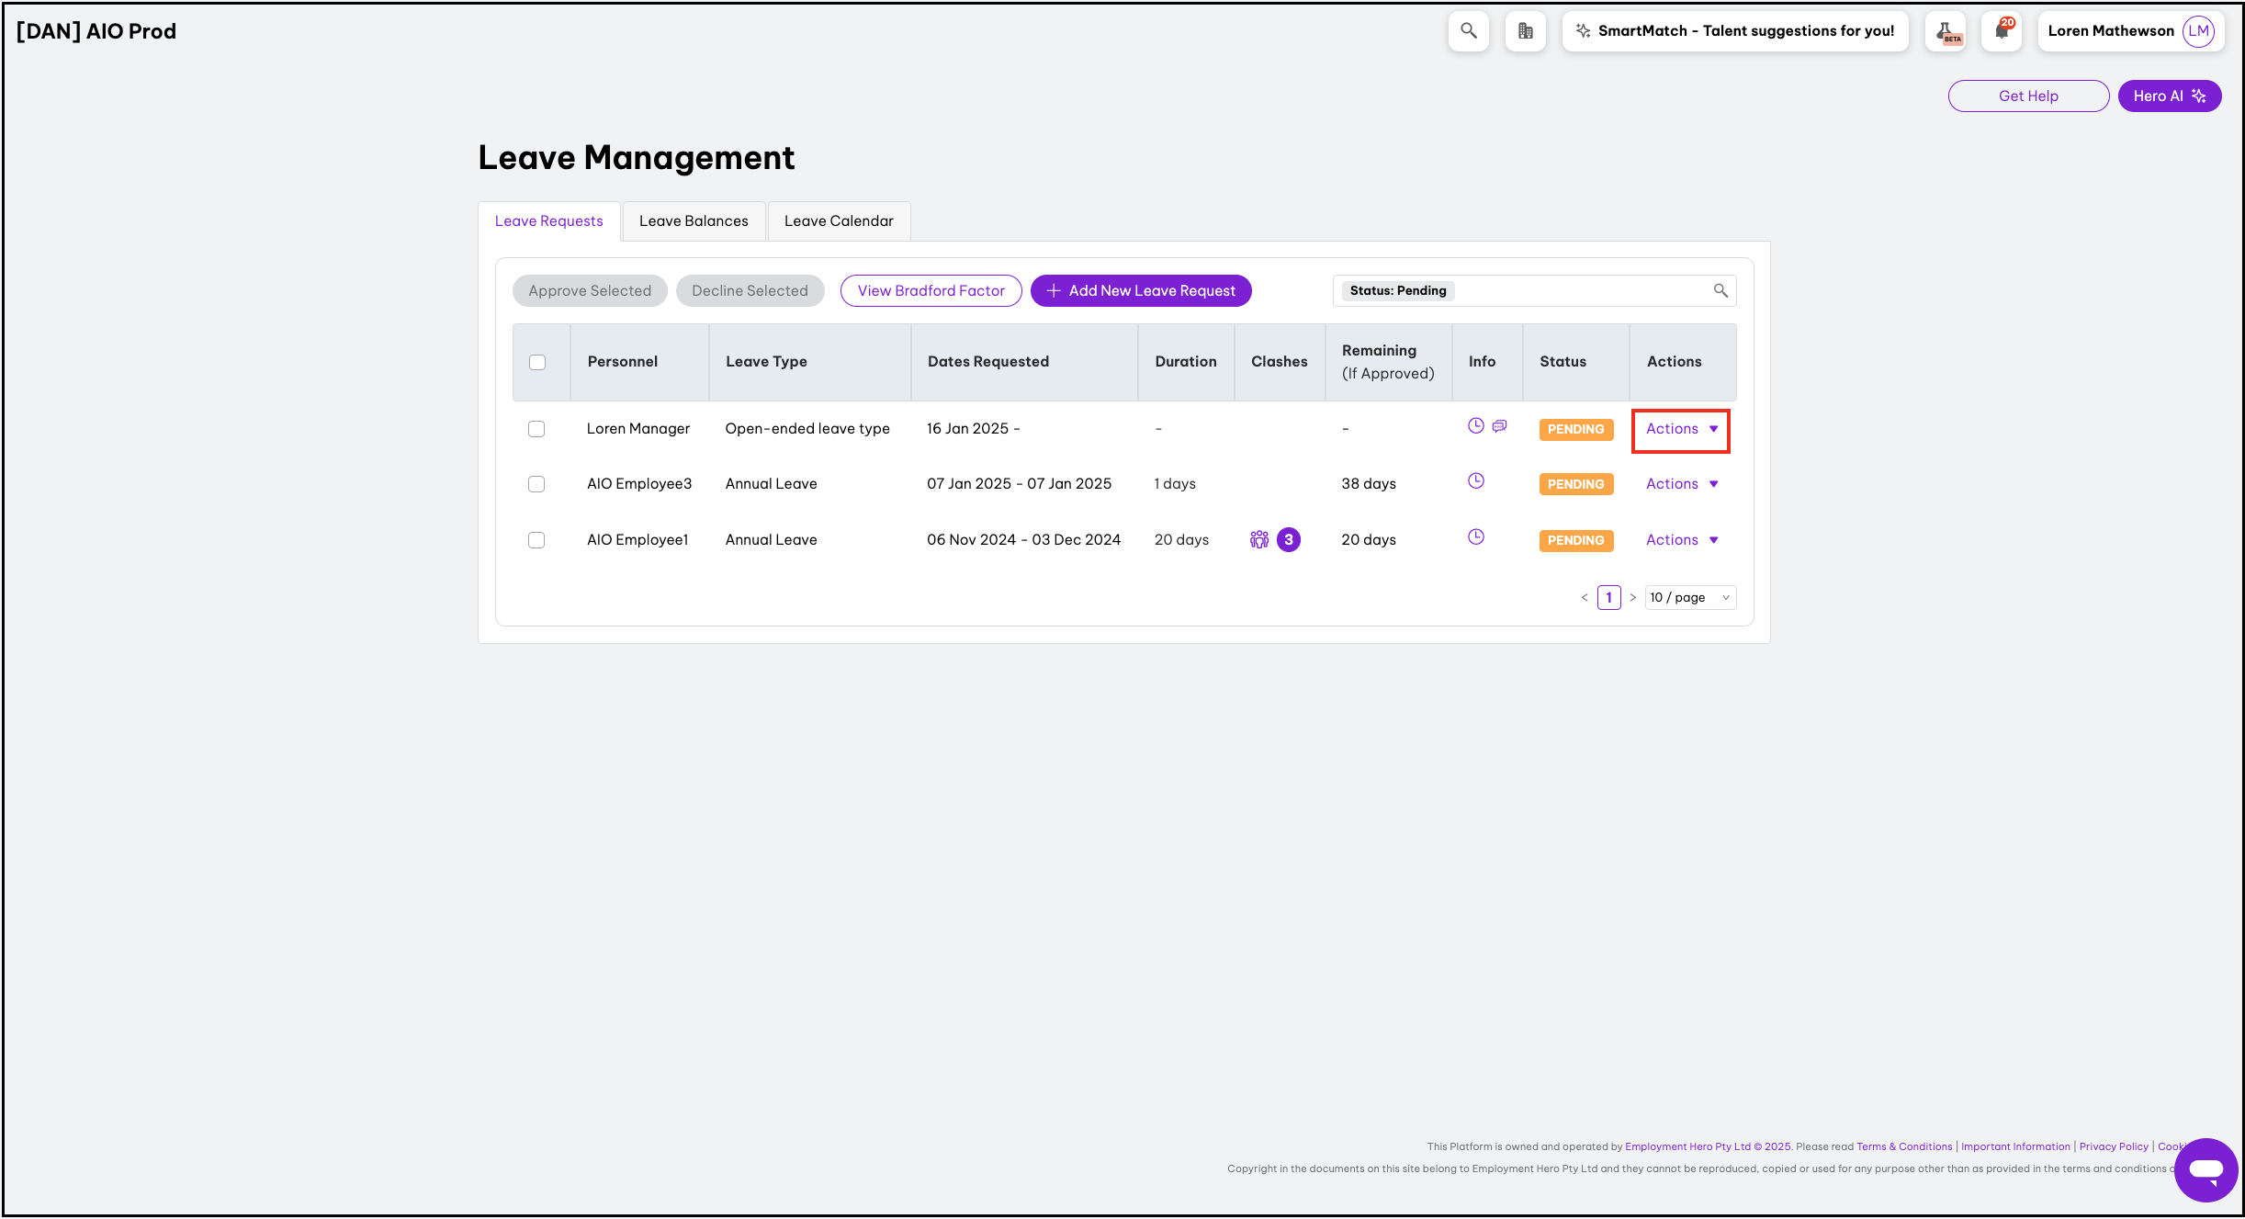2245x1219 pixels.
Task: Open the notifications bell icon
Action: (x=2002, y=31)
